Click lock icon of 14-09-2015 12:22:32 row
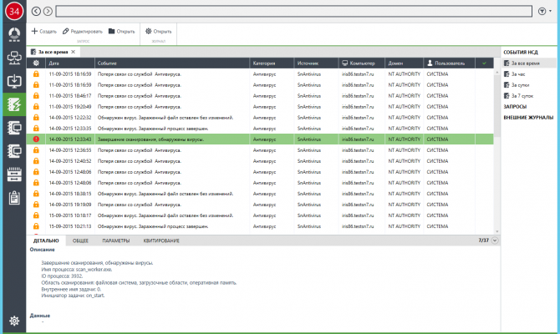Viewport: 560px width, 334px height. [36, 118]
